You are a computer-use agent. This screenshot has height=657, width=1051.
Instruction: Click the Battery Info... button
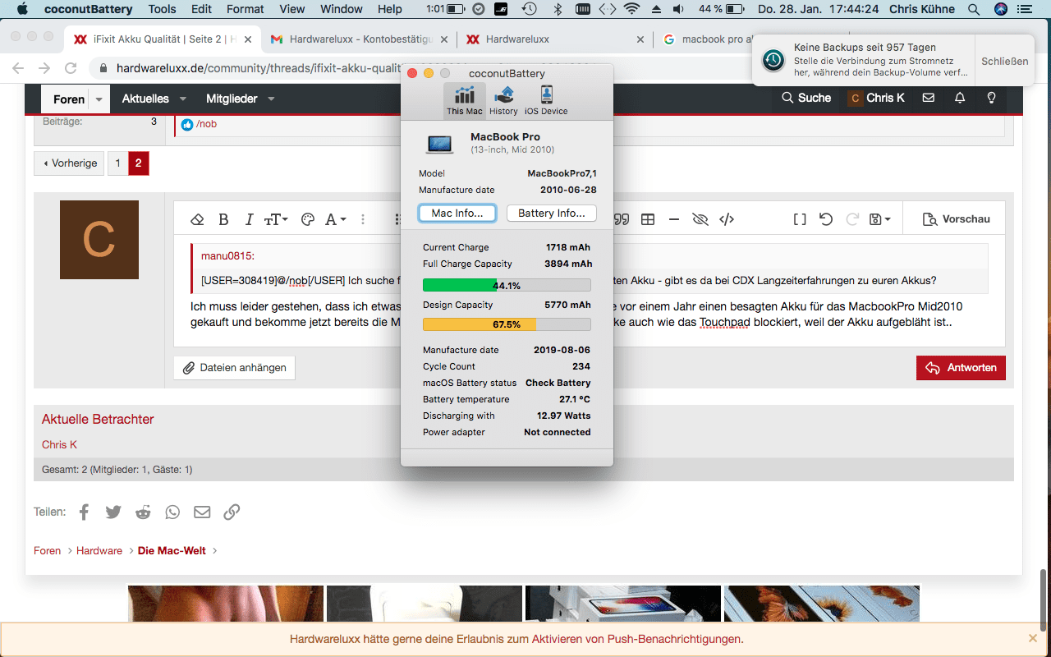pos(552,214)
